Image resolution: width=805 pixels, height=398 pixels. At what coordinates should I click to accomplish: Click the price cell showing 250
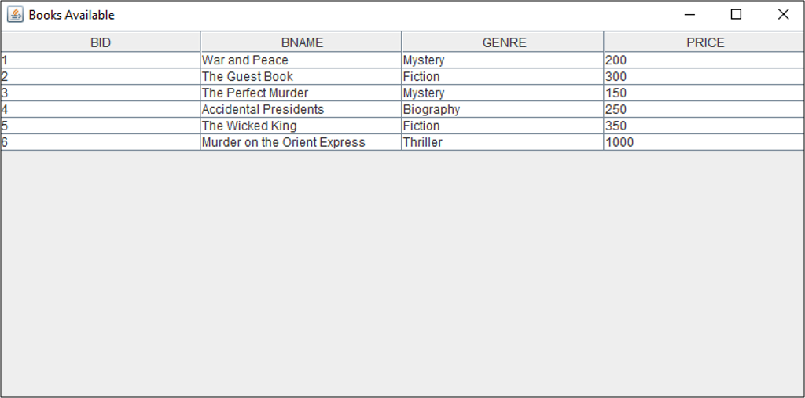point(616,110)
